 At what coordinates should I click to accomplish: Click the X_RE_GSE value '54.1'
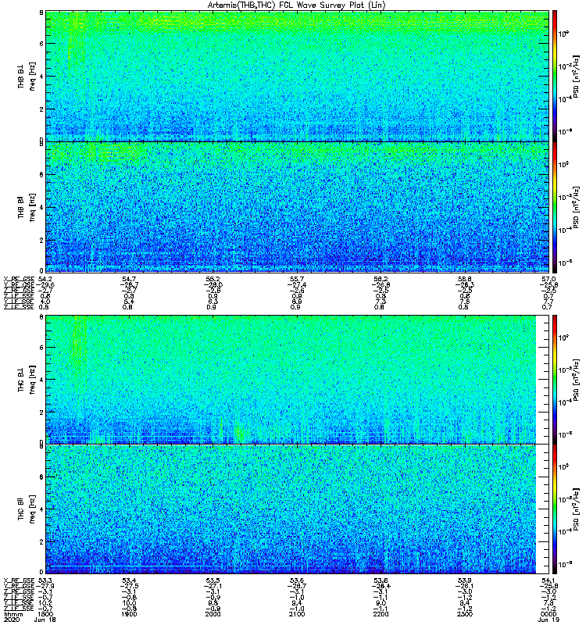point(548,580)
